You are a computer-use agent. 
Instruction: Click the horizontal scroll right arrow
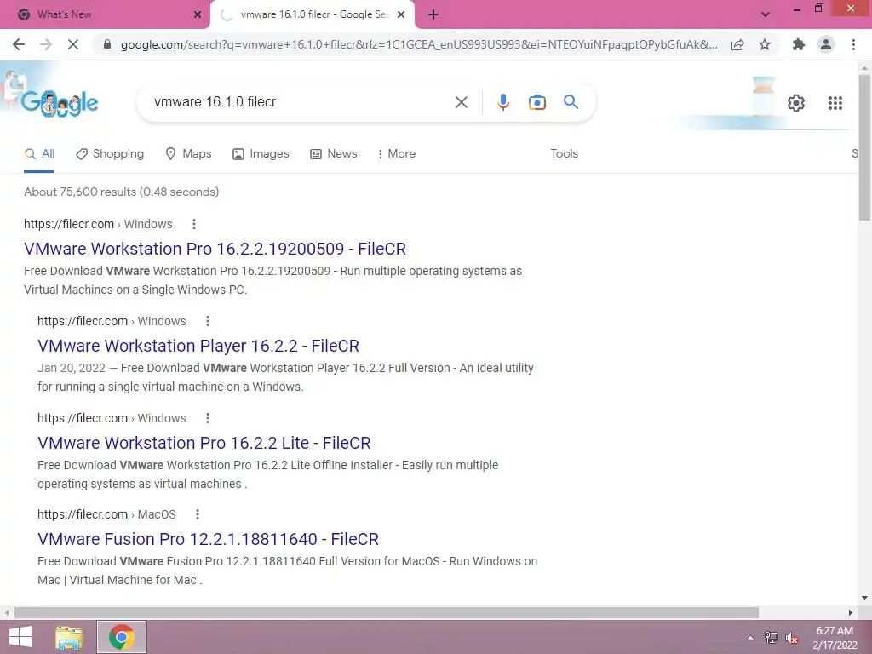(x=851, y=613)
